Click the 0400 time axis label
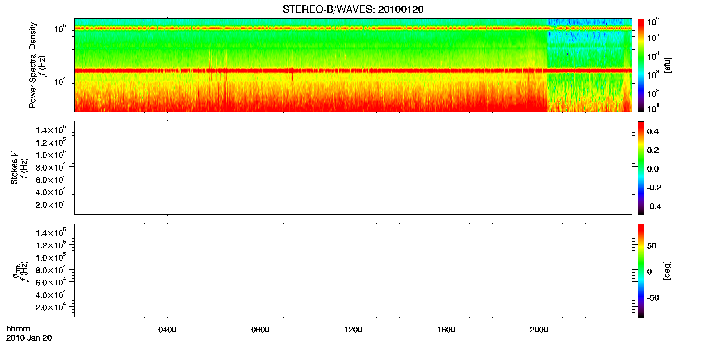 click(x=167, y=330)
